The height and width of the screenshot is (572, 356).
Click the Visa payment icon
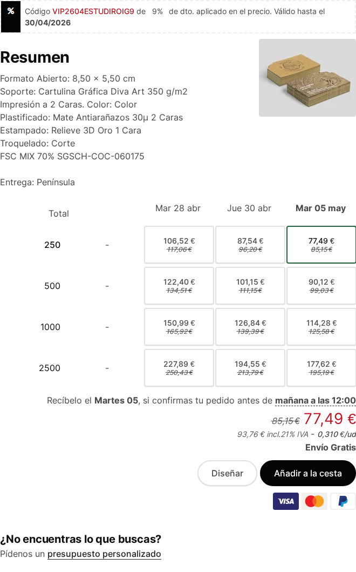286,501
